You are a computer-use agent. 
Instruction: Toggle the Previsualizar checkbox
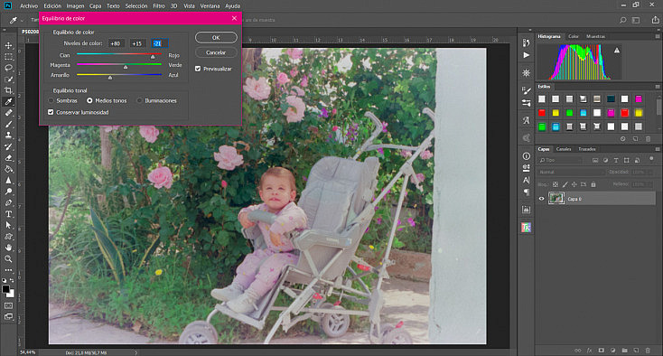click(198, 69)
